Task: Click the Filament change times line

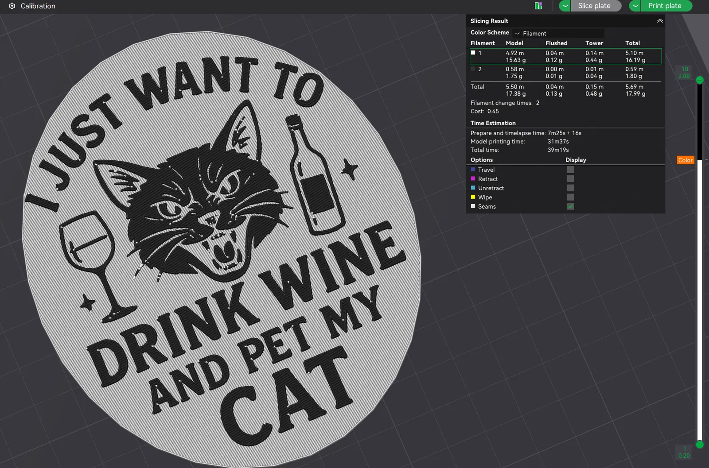Action: (505, 103)
